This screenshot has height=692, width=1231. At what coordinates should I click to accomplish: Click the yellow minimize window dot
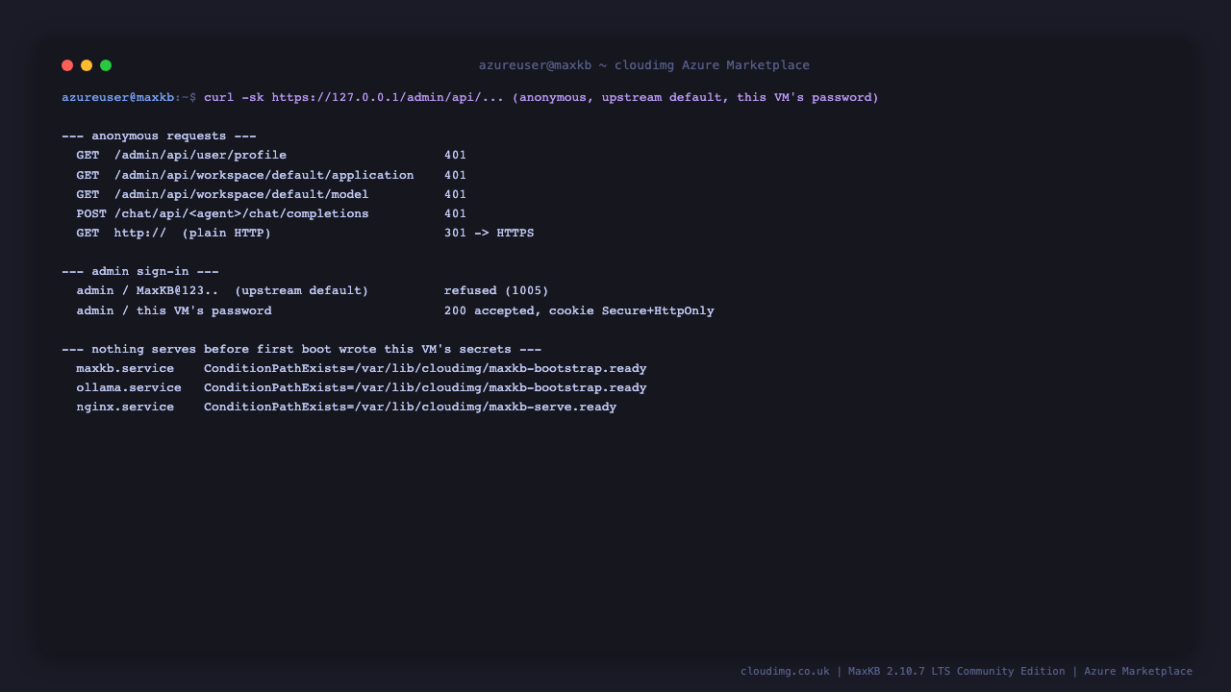[x=87, y=65]
